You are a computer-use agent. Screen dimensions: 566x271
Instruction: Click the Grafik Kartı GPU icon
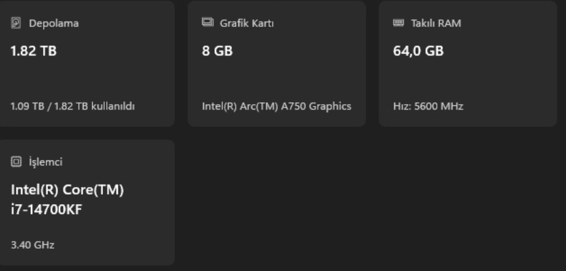(208, 22)
